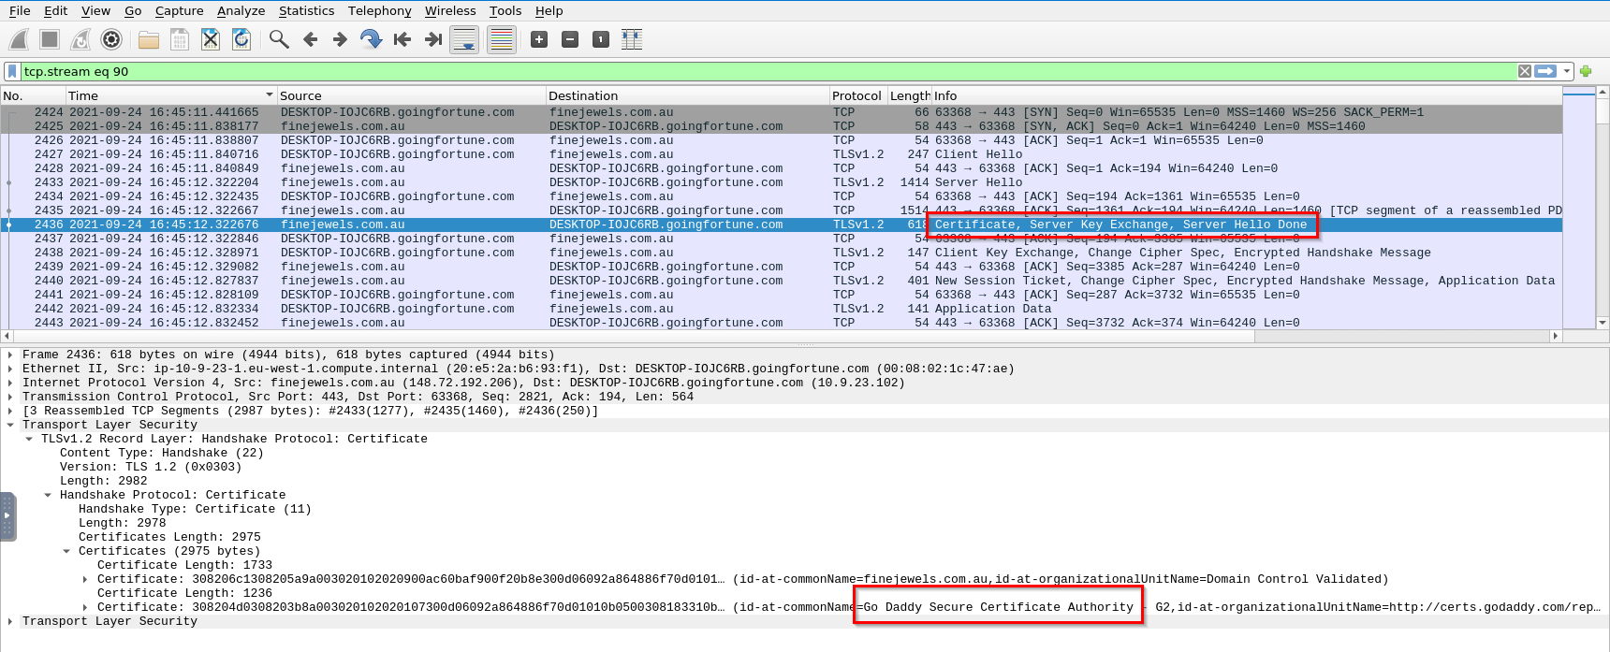Expand the Frame 2436 tree row
The width and height of the screenshot is (1610, 652).
pyautogui.click(x=10, y=355)
